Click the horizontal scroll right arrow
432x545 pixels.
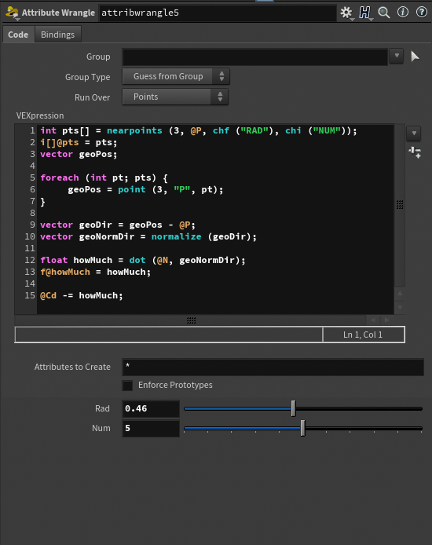click(x=386, y=320)
